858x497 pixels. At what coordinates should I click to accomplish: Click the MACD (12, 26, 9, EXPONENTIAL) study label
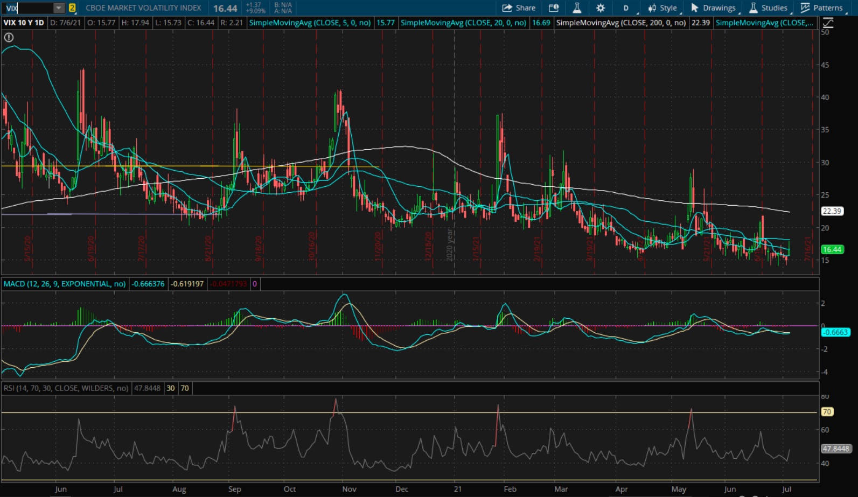pyautogui.click(x=65, y=284)
